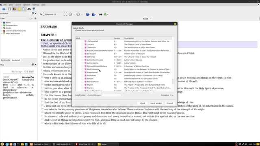
Task: Sort list by the Work column header
Action: (x=94, y=38)
